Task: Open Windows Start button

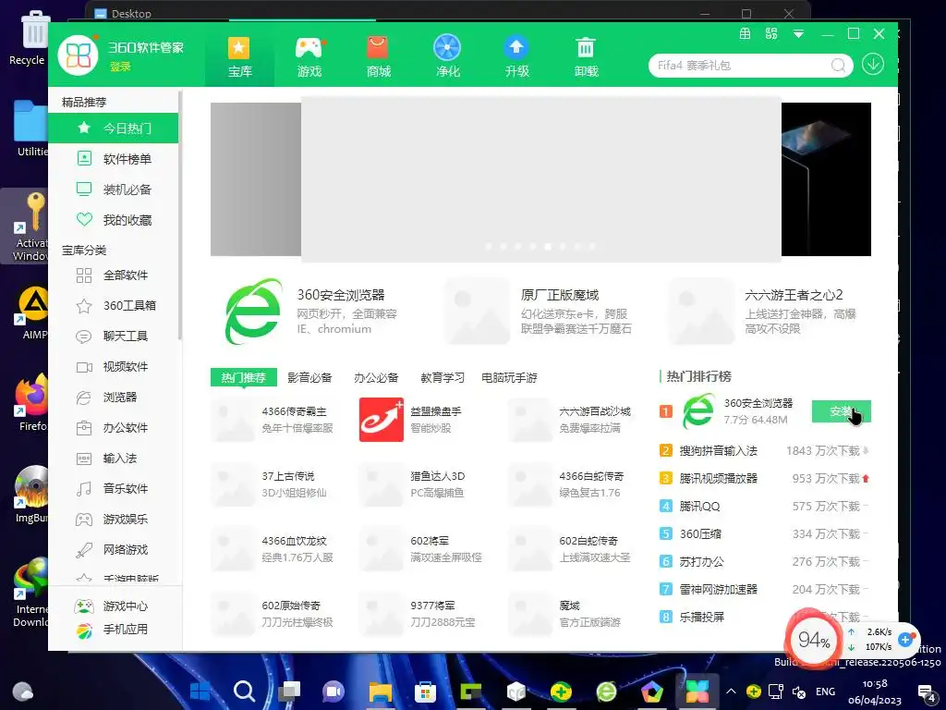Action: 200,692
